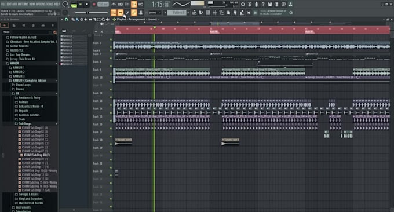Toggle wait for input before recording

coord(121,4)
